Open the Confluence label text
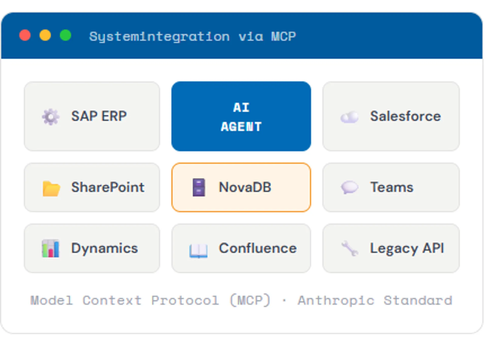489x344 pixels. click(x=258, y=248)
